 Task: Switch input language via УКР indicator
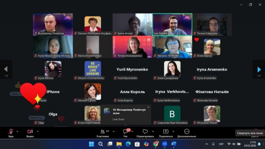pos(221,144)
